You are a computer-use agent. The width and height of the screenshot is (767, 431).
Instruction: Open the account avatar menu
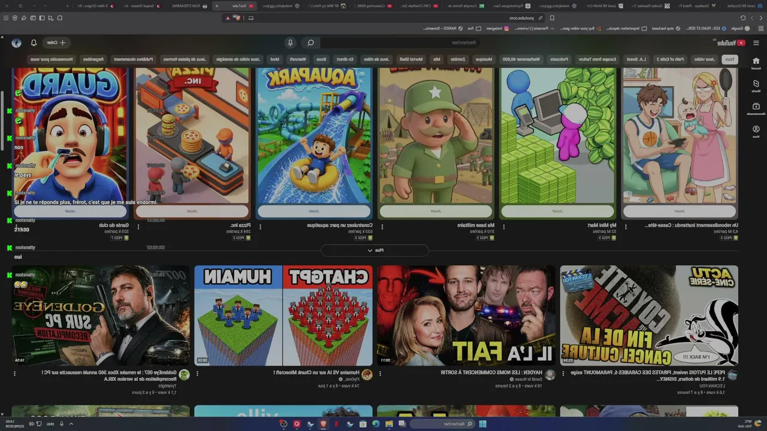pos(16,43)
